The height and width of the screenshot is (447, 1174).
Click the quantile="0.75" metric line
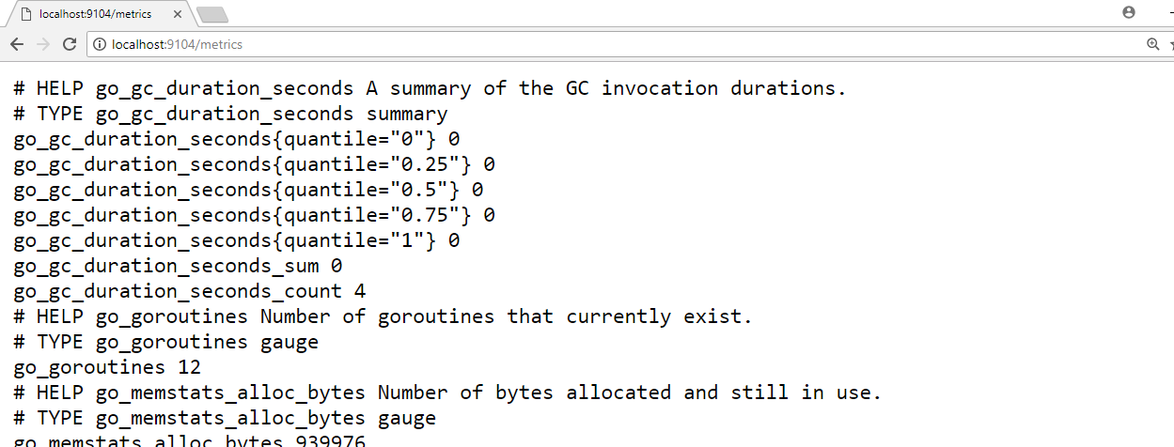click(x=254, y=215)
